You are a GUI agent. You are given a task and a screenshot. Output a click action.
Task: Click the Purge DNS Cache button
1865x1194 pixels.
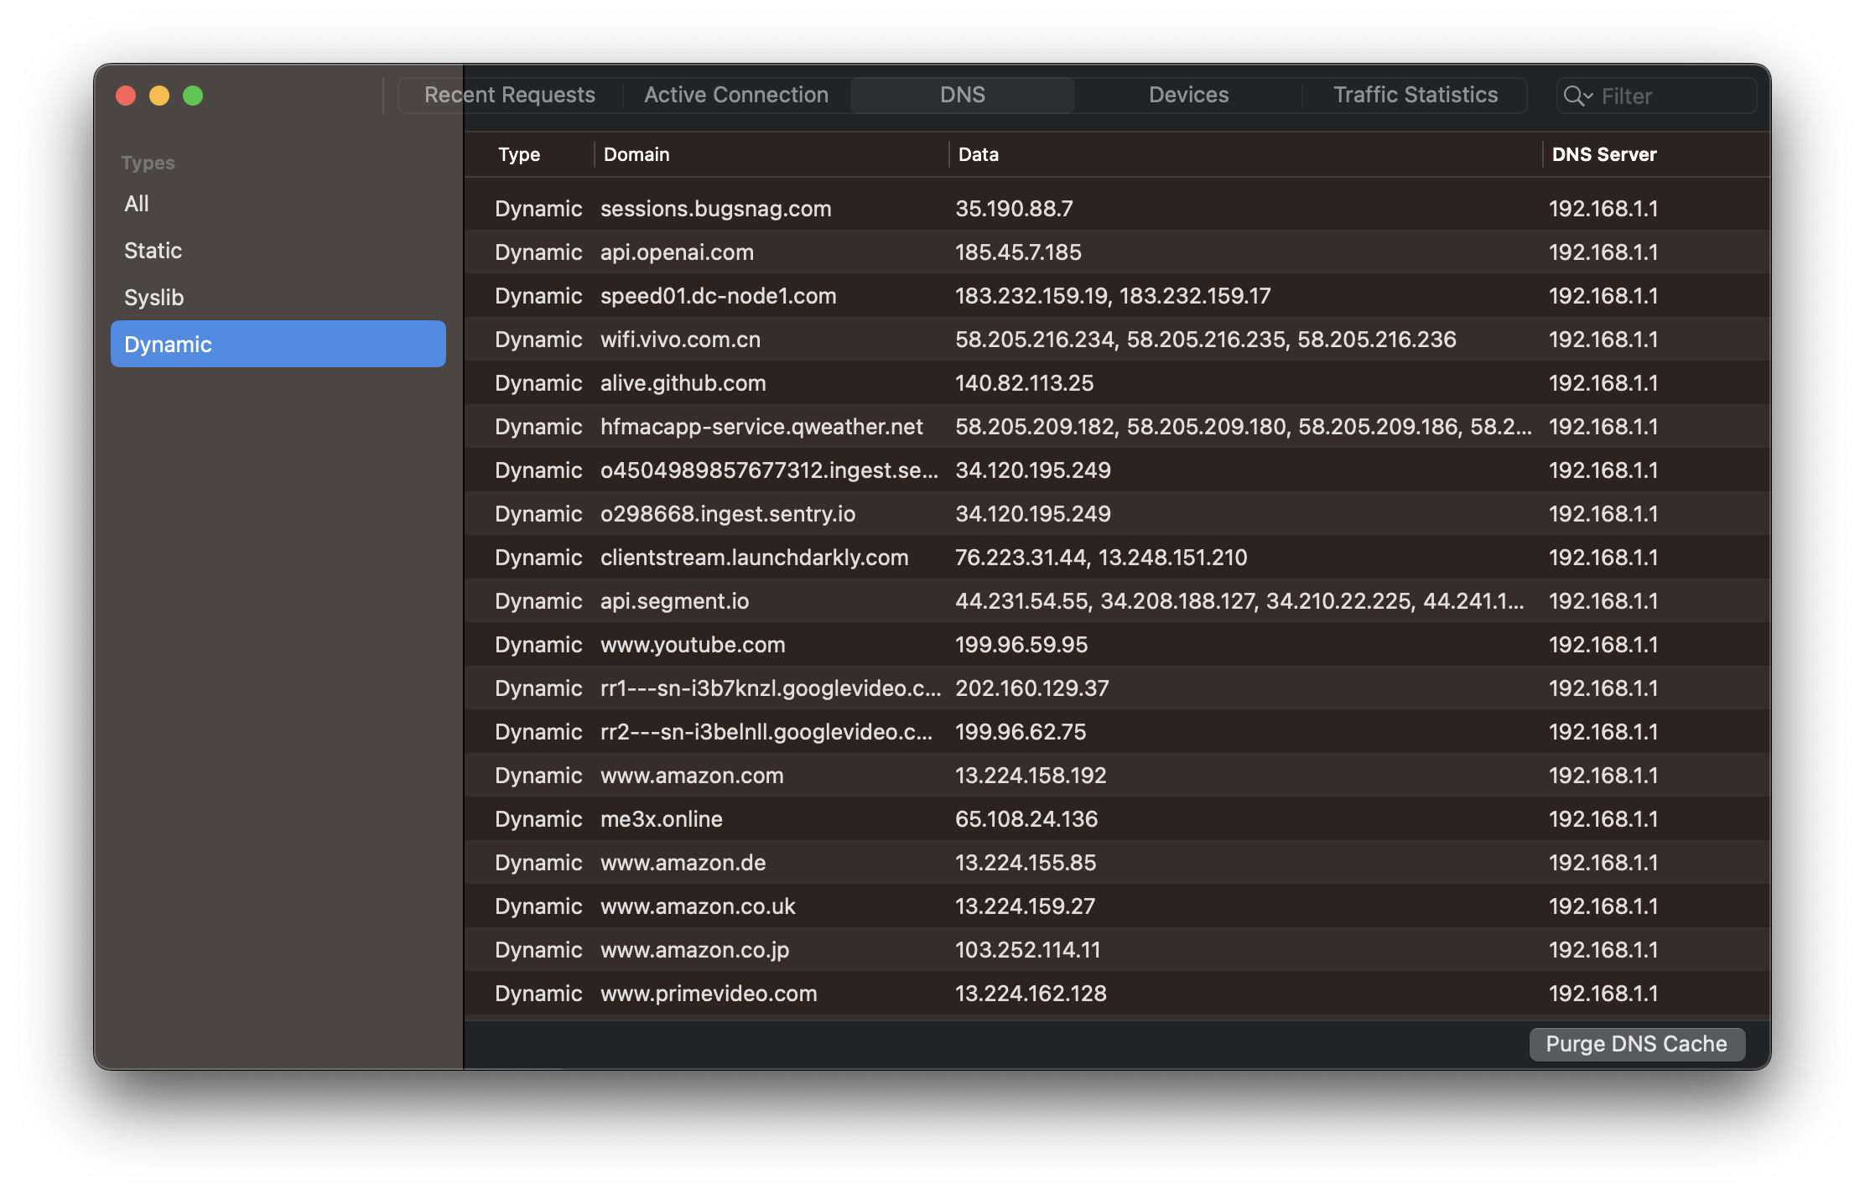click(x=1636, y=1044)
